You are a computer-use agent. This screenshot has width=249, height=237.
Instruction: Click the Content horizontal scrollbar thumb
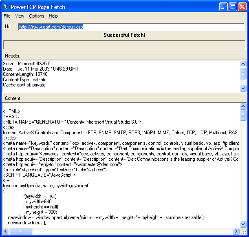21,231
